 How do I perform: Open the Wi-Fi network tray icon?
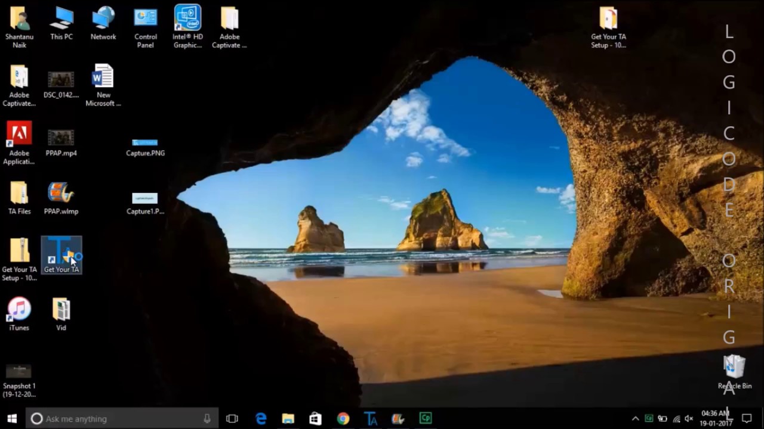pyautogui.click(x=676, y=418)
